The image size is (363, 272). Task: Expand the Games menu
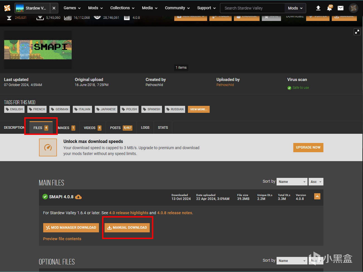[72, 8]
